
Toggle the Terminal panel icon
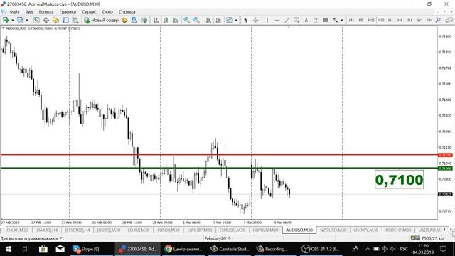coord(65,20)
